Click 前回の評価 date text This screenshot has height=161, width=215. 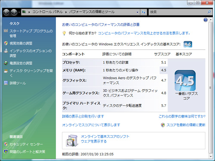(88, 154)
